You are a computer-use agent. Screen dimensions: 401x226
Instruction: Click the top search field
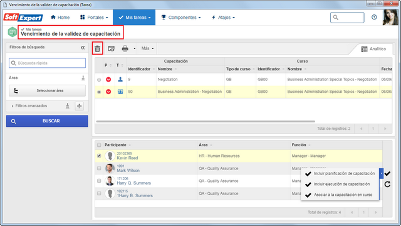(347, 18)
